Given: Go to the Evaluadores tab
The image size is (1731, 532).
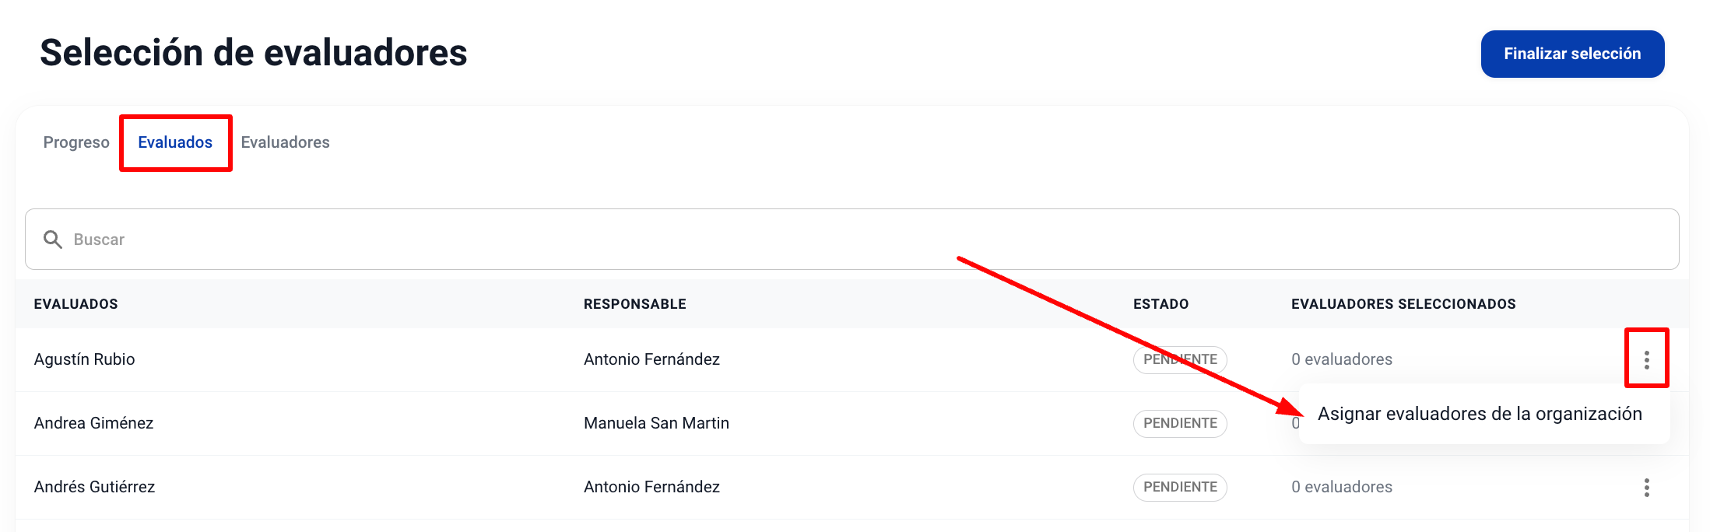Looking at the screenshot, I should pyautogui.click(x=285, y=142).
